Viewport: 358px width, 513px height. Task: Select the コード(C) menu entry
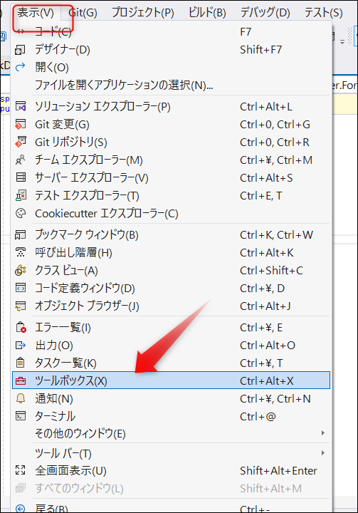pos(172,32)
